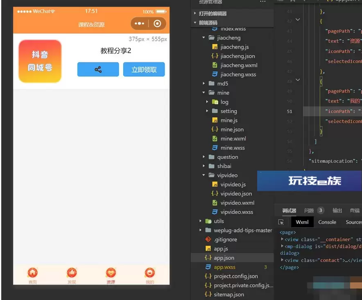
Task: Click the blue icon beside mine.wxss
Action: [x=215, y=148]
